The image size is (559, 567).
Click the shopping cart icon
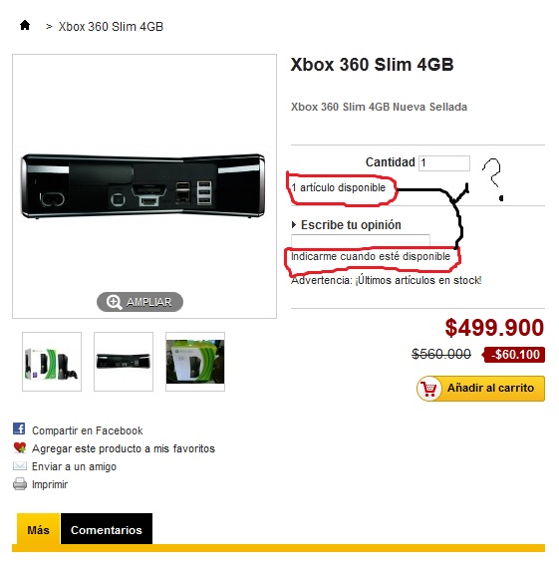coord(429,389)
